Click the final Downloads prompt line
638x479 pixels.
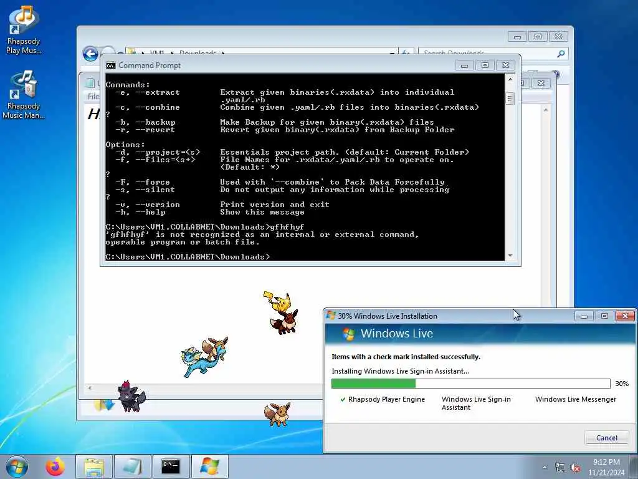coord(187,256)
